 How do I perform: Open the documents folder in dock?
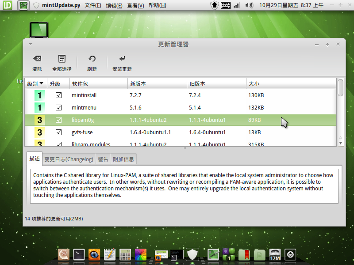[x=260, y=255]
